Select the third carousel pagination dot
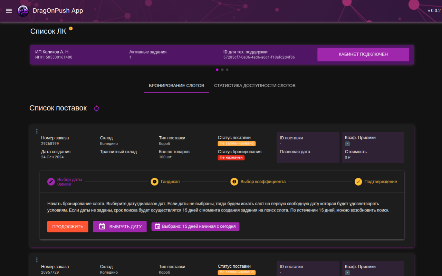This screenshot has height=276, width=442. pos(227,70)
